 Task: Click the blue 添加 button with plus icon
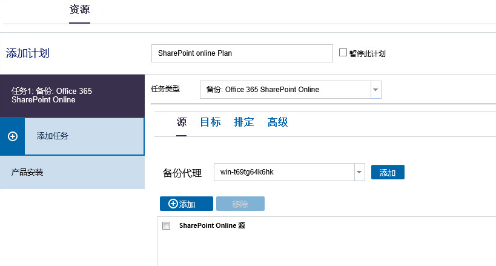[x=186, y=204]
